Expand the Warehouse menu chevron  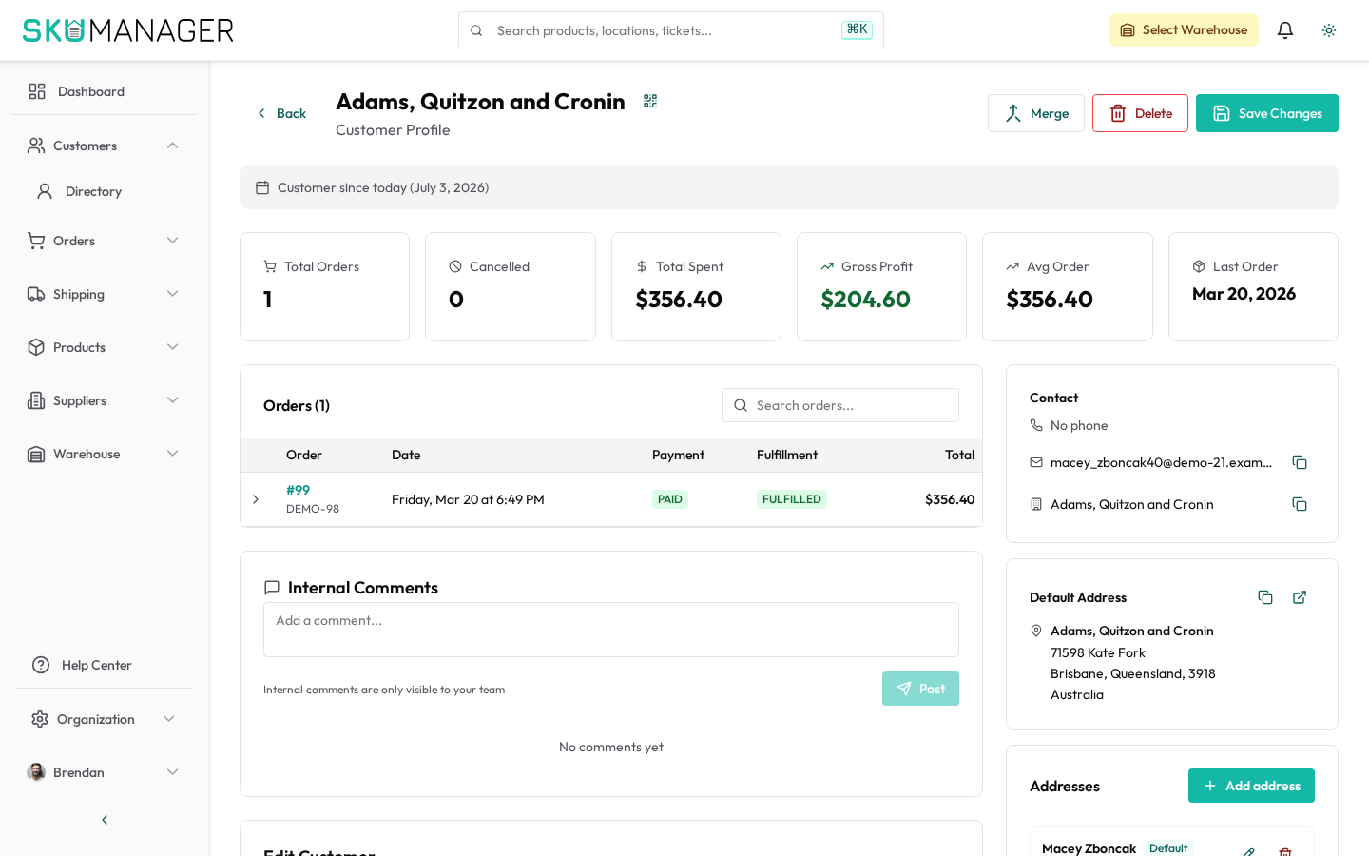173,454
